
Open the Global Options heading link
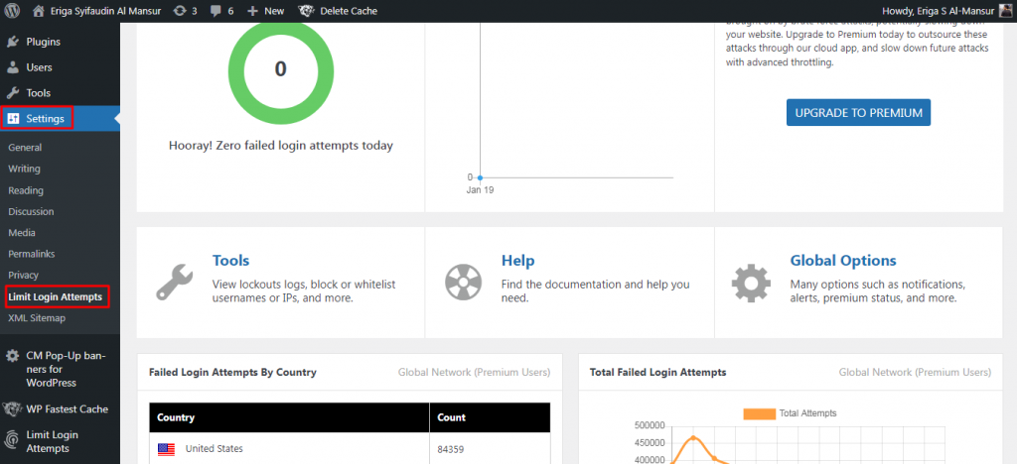pyautogui.click(x=843, y=261)
